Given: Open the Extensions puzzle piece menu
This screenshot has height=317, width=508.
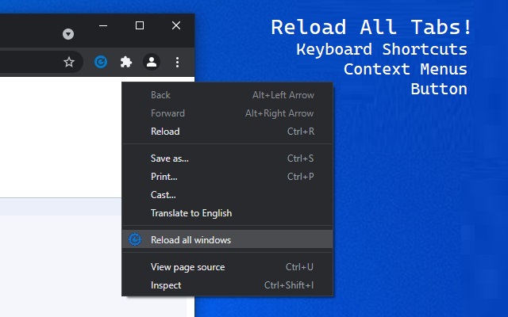Looking at the screenshot, I should [125, 62].
